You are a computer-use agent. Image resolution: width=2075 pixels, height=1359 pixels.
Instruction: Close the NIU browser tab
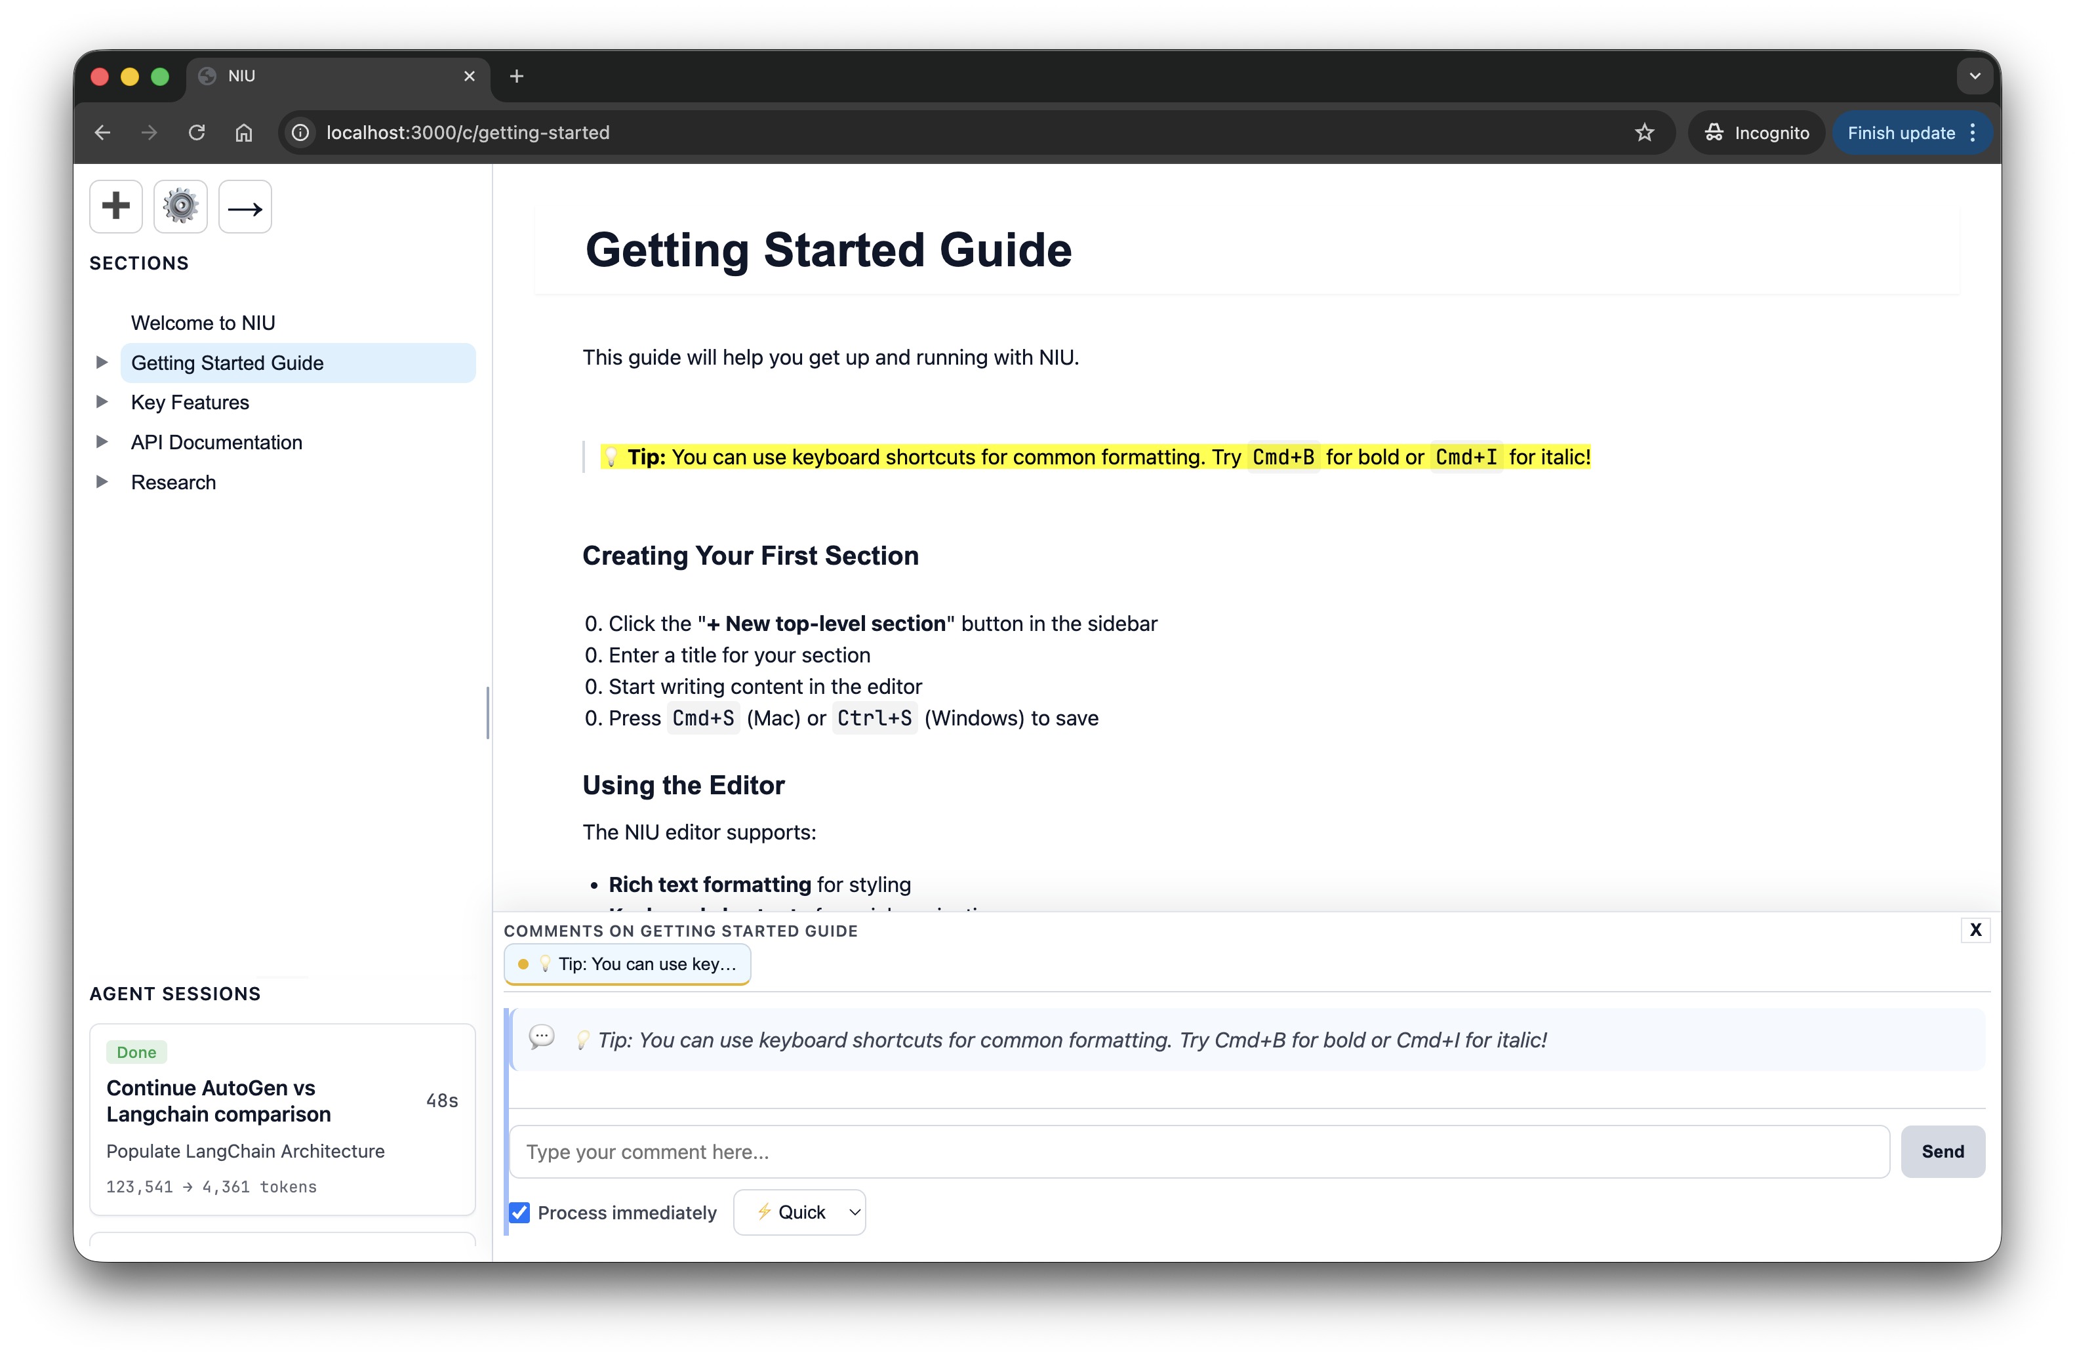pyautogui.click(x=470, y=77)
